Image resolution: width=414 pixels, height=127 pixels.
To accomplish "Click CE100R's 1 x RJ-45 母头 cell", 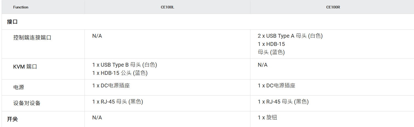I will coord(283,102).
